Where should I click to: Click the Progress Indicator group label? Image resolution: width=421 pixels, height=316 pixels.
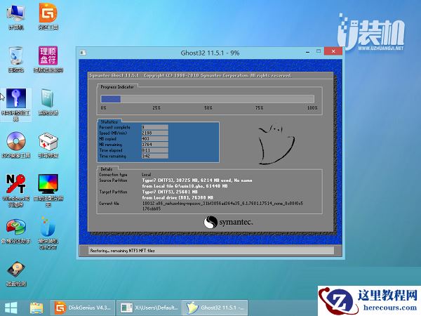pos(117,87)
